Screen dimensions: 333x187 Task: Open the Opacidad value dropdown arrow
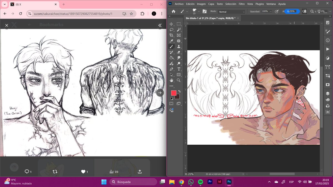(270, 12)
